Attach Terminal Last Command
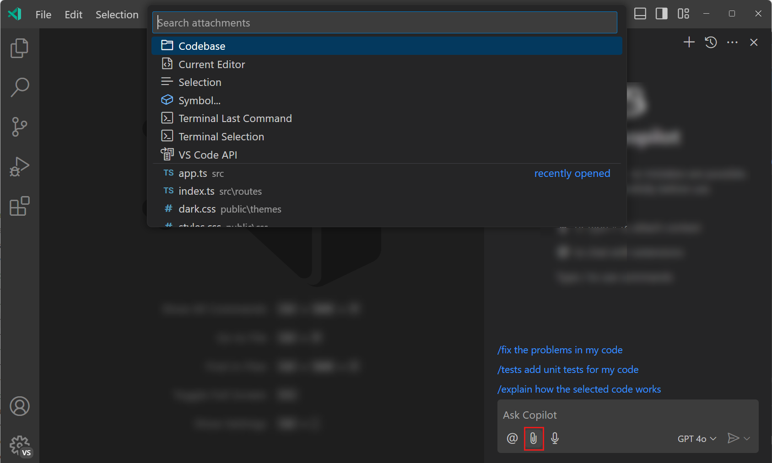The height and width of the screenshot is (463, 772). [x=387, y=118]
